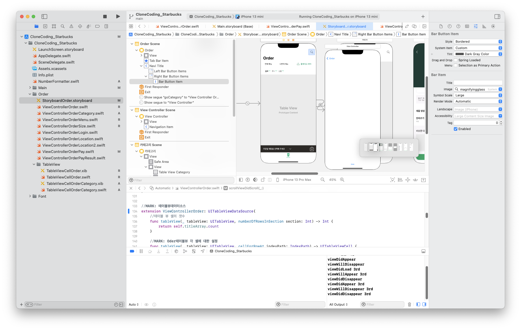Open the All Output console dropdown
Image resolution: width=521 pixels, height=330 pixels.
pos(338,304)
